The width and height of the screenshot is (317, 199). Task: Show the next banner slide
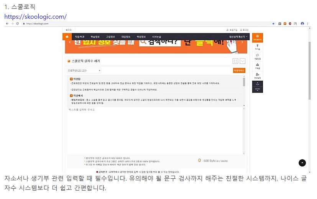(242, 42)
